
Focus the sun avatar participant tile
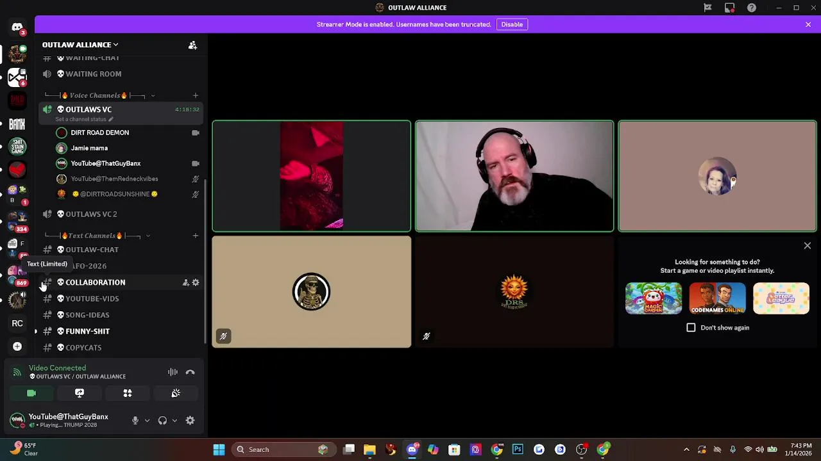coord(514,292)
